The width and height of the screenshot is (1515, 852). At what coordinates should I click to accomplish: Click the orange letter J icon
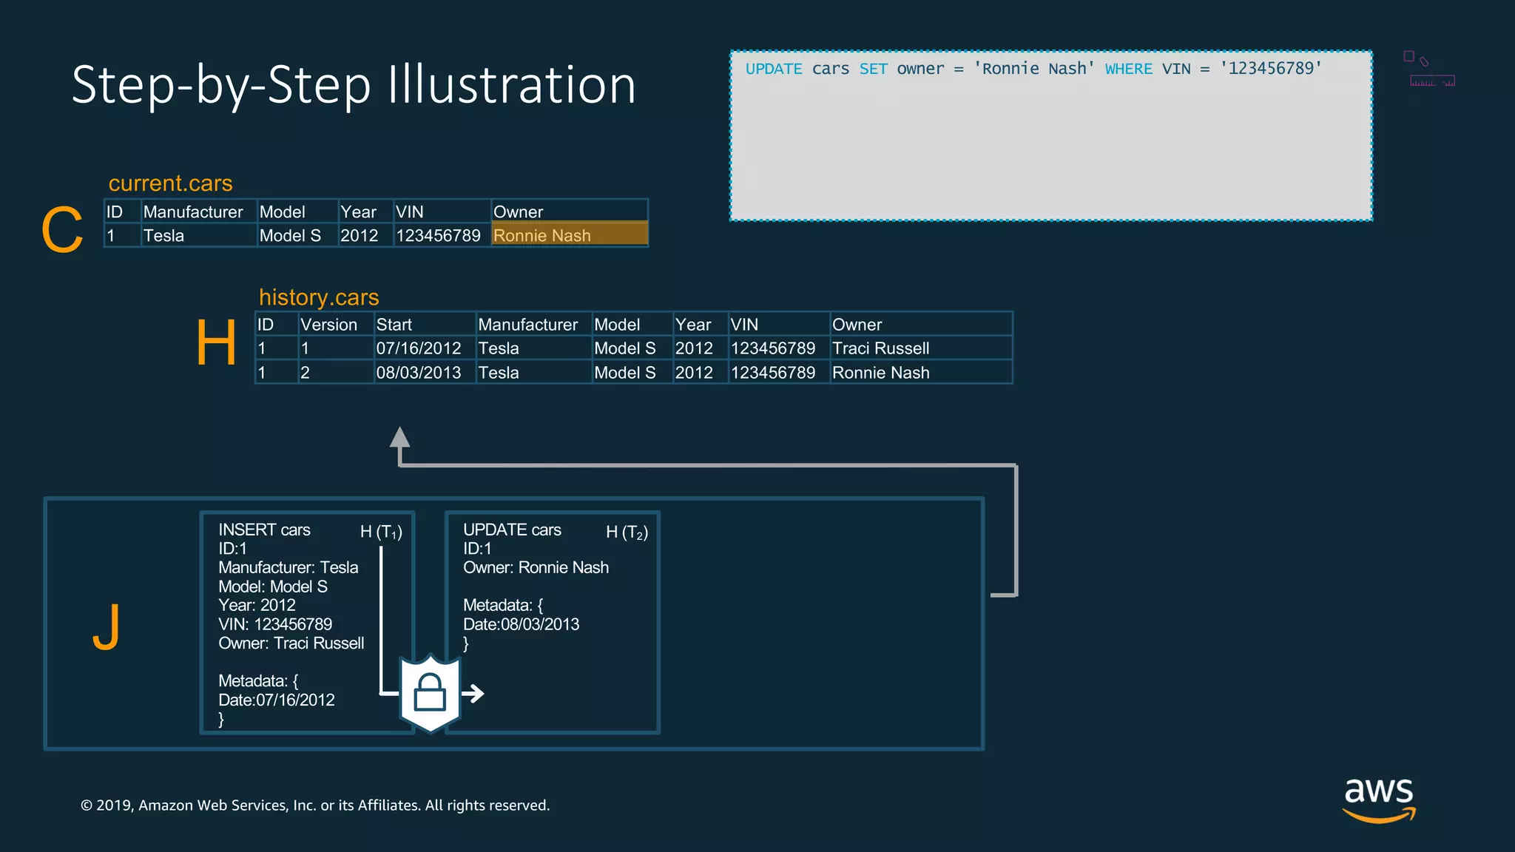pyautogui.click(x=107, y=626)
